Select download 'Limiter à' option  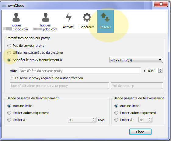(x=9, y=120)
